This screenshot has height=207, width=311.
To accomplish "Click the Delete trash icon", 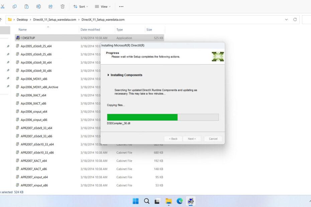I will pyautogui.click(x=63, y=7).
